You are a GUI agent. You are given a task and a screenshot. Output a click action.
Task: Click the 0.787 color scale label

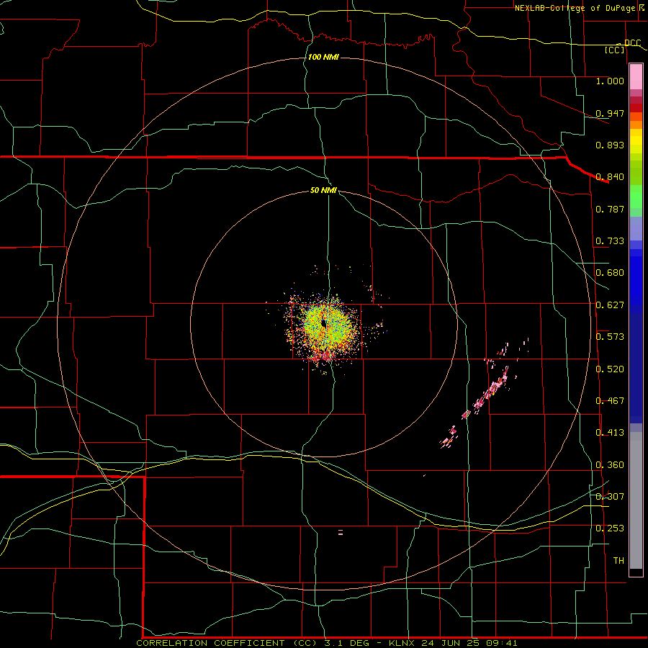coord(610,209)
